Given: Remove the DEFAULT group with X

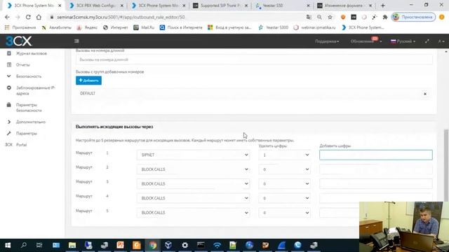Looking at the screenshot, I should 425,94.
